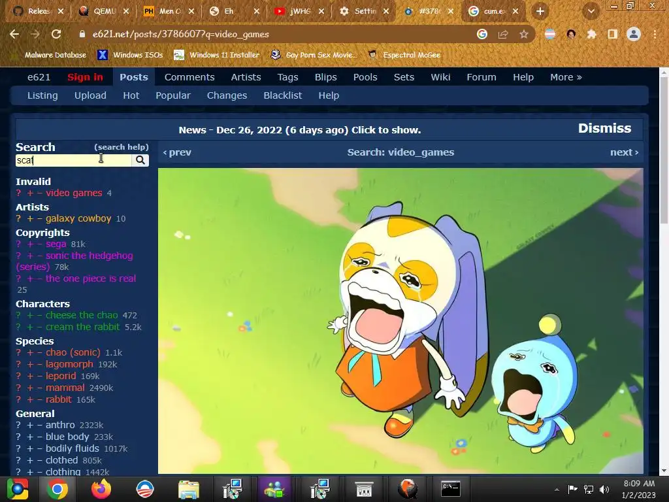Viewport: 669px width, 502px height.
Task: Click the Chrome icon in the taskbar
Action: coord(57,489)
